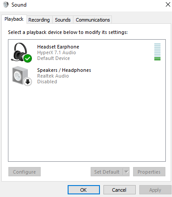Screen dimensions: 172x197
Task: Click the Sound window title icon
Action: pyautogui.click(x=6, y=5)
